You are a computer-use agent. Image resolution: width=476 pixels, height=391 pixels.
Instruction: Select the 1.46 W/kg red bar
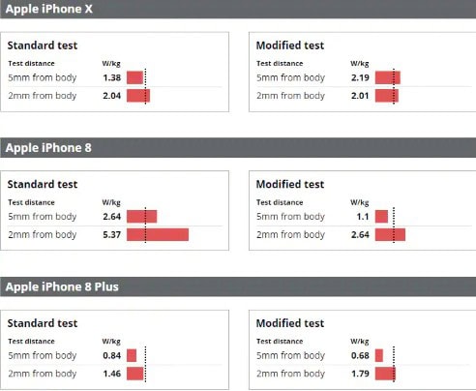click(x=135, y=374)
